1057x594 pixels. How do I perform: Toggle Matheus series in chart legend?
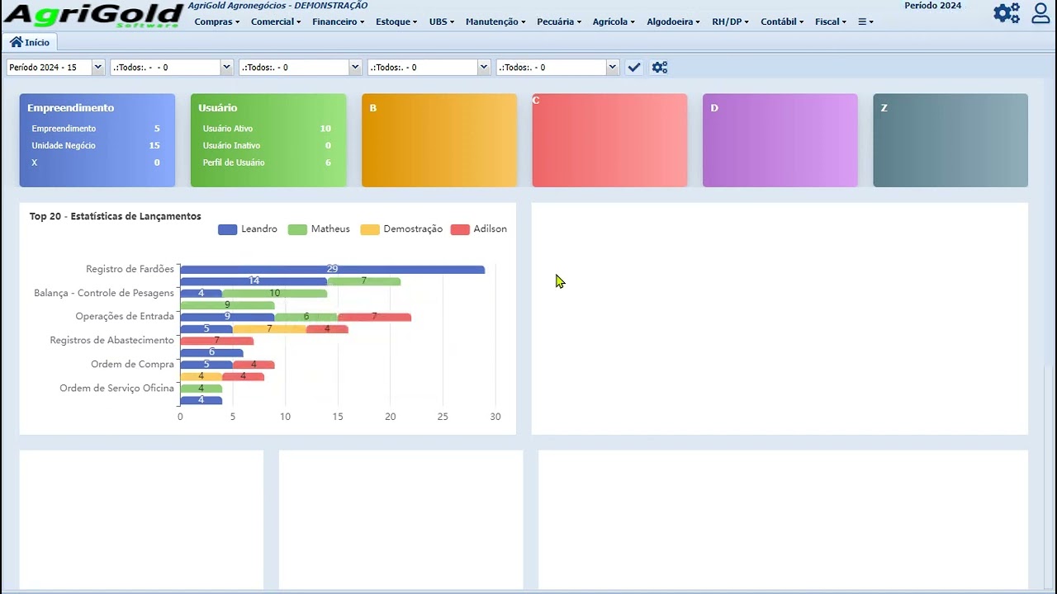point(319,229)
